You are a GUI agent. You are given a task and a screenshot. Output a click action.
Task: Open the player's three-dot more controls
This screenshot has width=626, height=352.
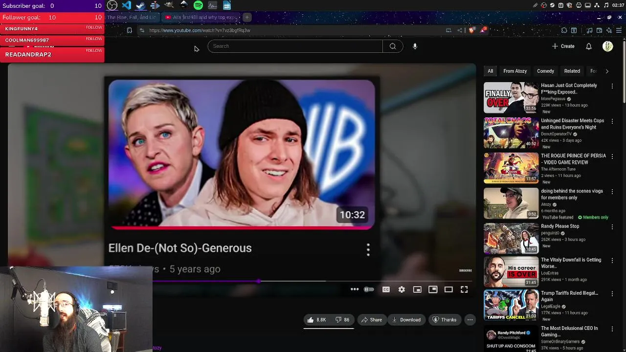pos(355,289)
